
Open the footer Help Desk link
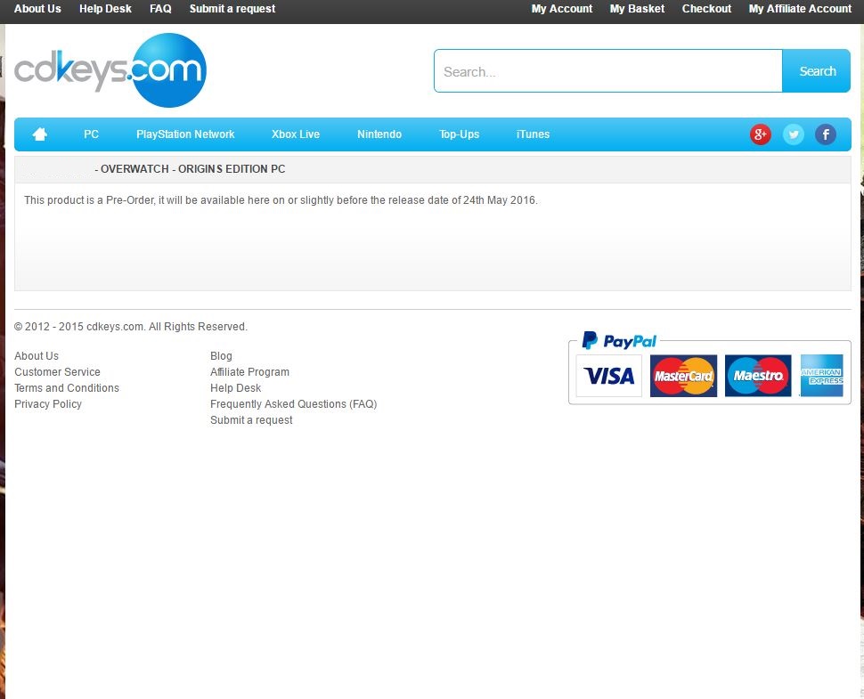(236, 387)
